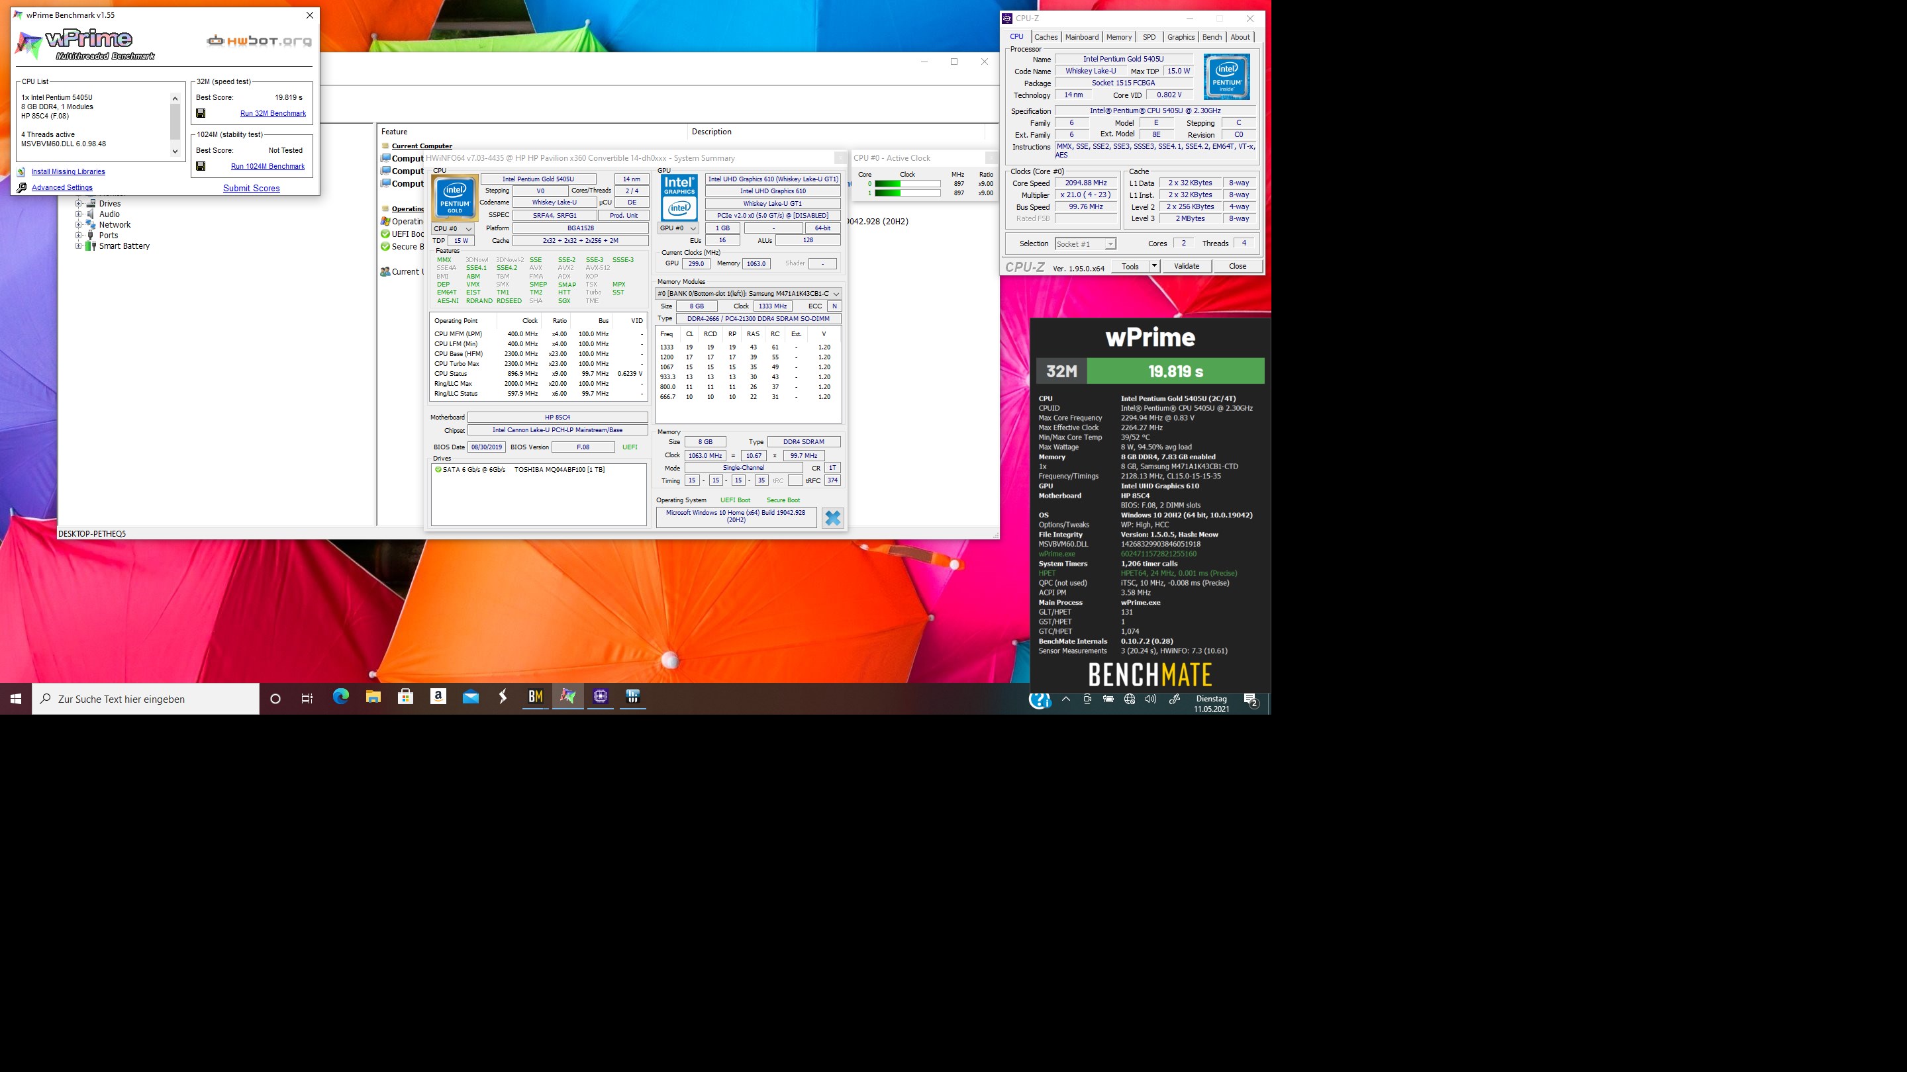1907x1072 pixels.
Task: Switch to CPU-Z on the taskbar
Action: tap(601, 697)
